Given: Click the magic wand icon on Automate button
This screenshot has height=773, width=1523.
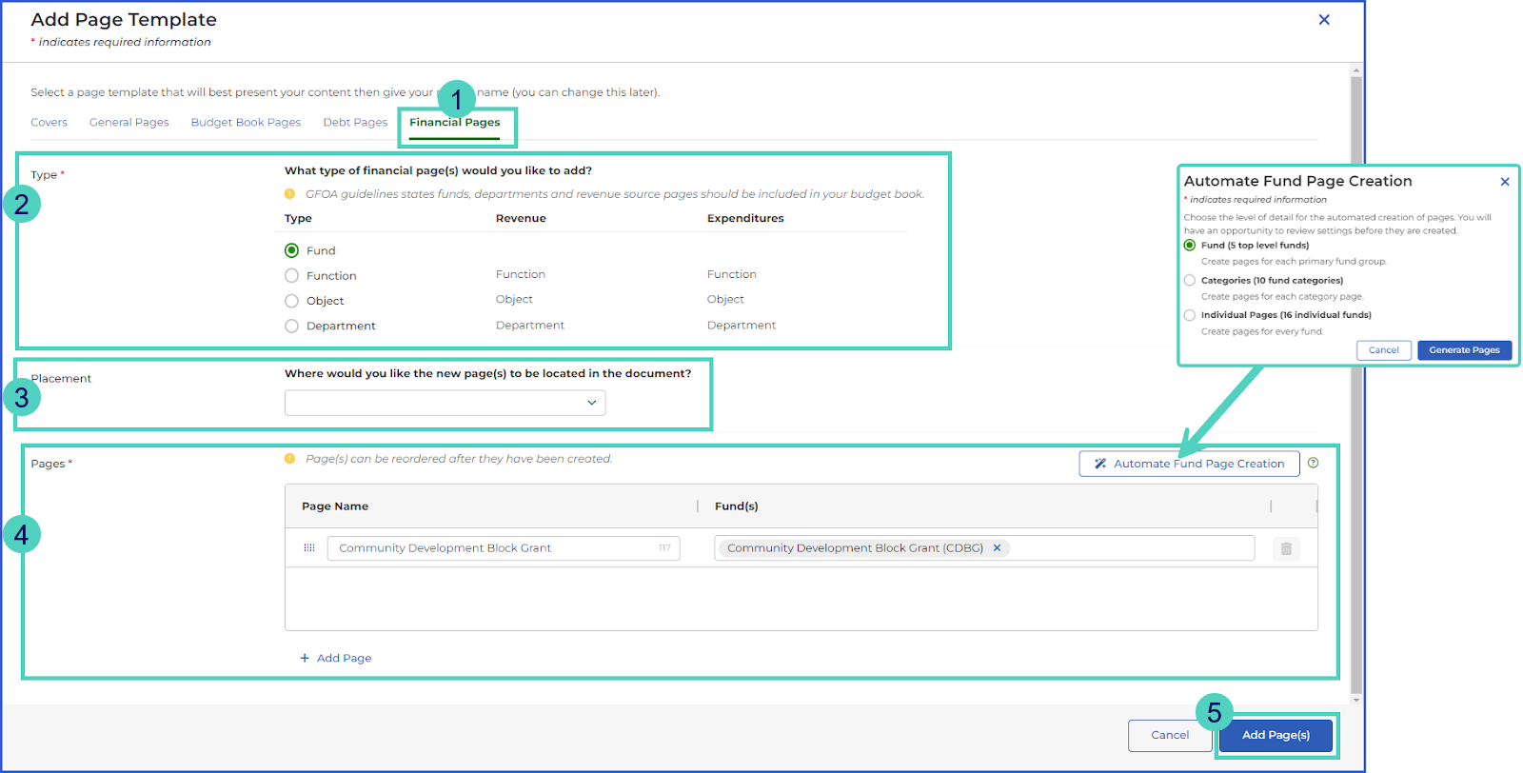Looking at the screenshot, I should 1100,464.
